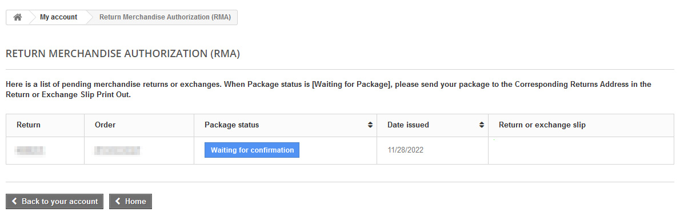Click the home icon in breadcrumb
The height and width of the screenshot is (216, 680).
pyautogui.click(x=18, y=17)
